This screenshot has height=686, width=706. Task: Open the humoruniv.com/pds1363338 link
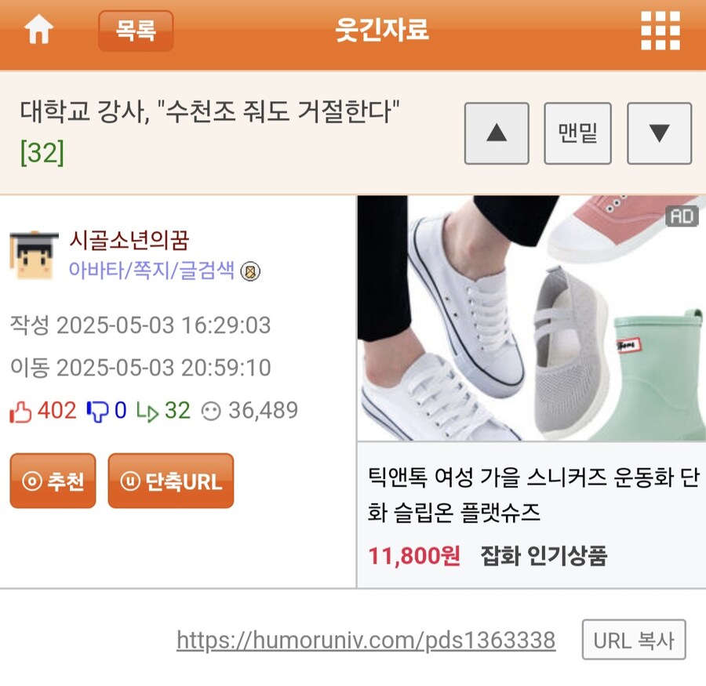(x=366, y=640)
